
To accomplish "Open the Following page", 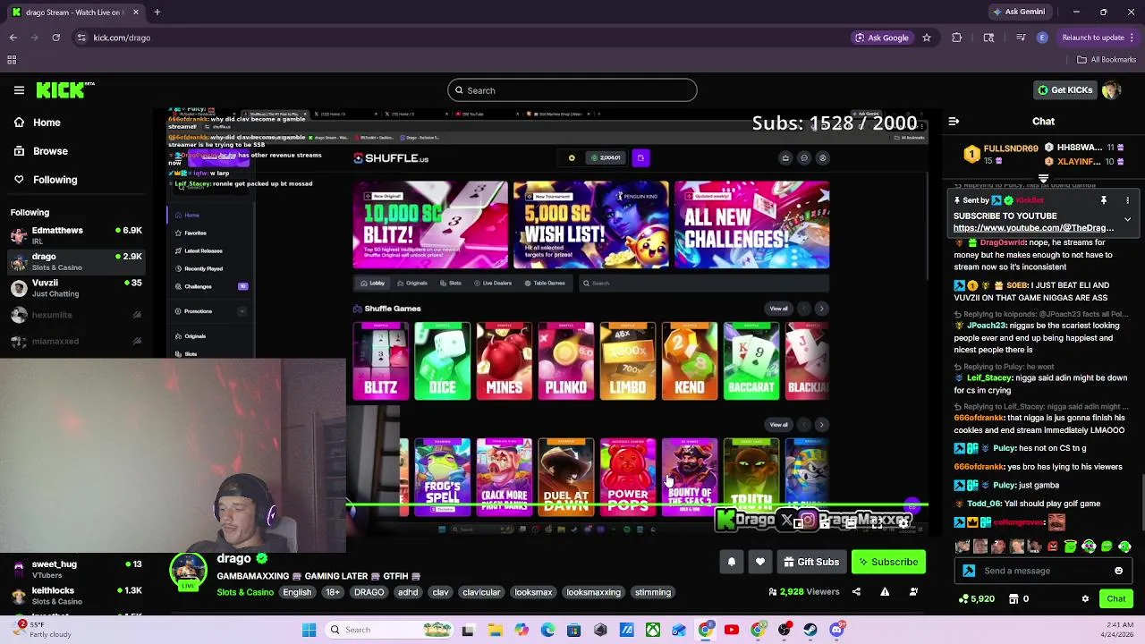I will tap(55, 180).
